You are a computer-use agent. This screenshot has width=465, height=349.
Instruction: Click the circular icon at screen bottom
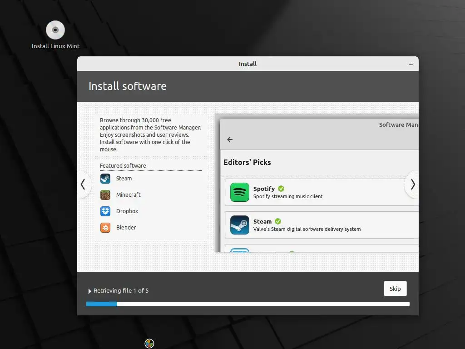click(149, 344)
